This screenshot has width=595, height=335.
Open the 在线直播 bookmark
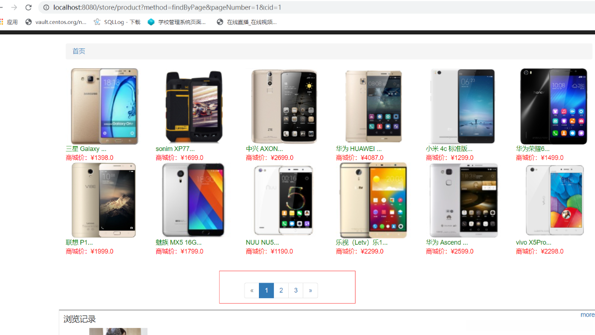[x=246, y=22]
